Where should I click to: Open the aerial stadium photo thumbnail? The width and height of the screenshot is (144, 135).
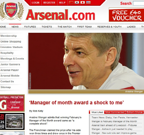14,121
